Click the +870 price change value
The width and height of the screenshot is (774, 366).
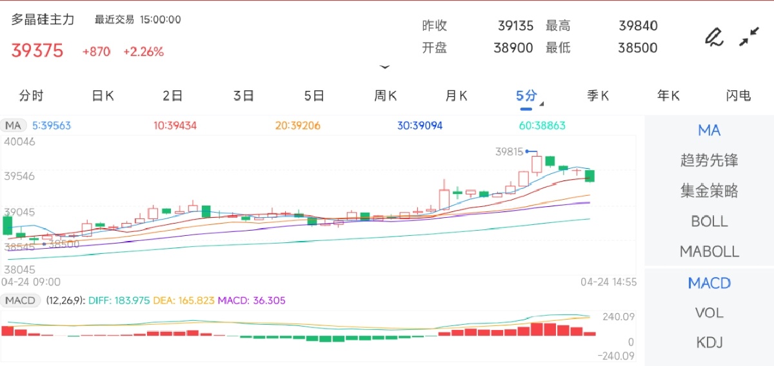pyautogui.click(x=96, y=52)
